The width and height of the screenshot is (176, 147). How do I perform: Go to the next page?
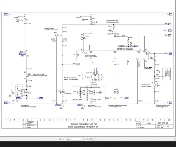click(84, 139)
